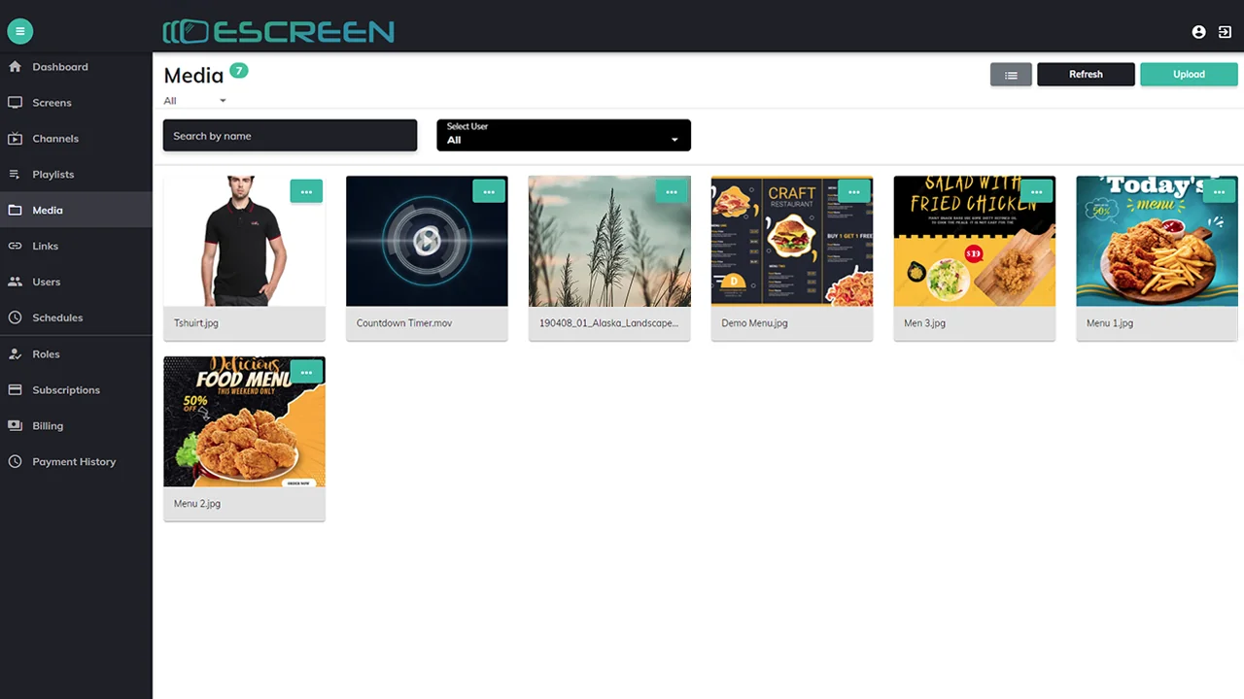Click the '190408_01_Alaska_Landscape...' file name
This screenshot has height=699, width=1244.
608,323
